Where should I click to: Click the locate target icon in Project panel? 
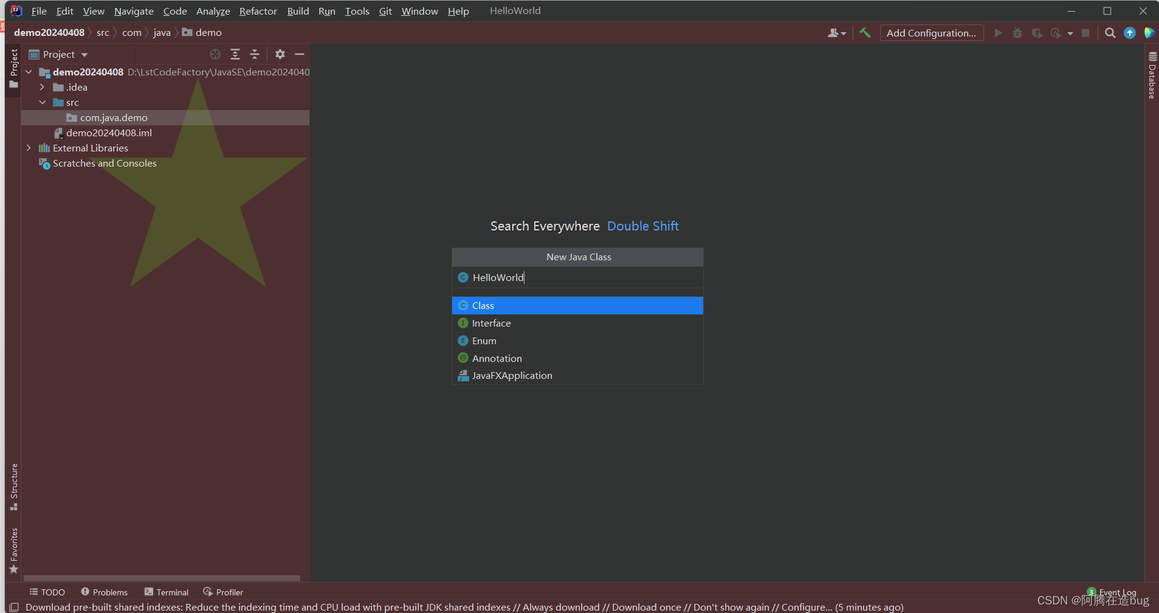click(x=215, y=54)
